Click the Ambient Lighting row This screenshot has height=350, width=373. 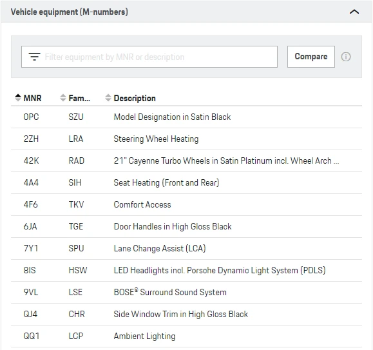click(187, 336)
